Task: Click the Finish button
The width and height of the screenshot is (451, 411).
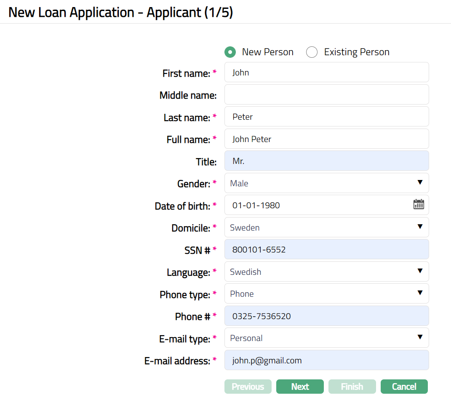Action: point(352,387)
